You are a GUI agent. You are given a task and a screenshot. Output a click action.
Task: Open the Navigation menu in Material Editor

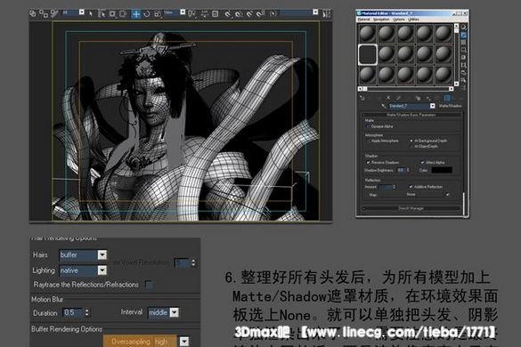(381, 20)
